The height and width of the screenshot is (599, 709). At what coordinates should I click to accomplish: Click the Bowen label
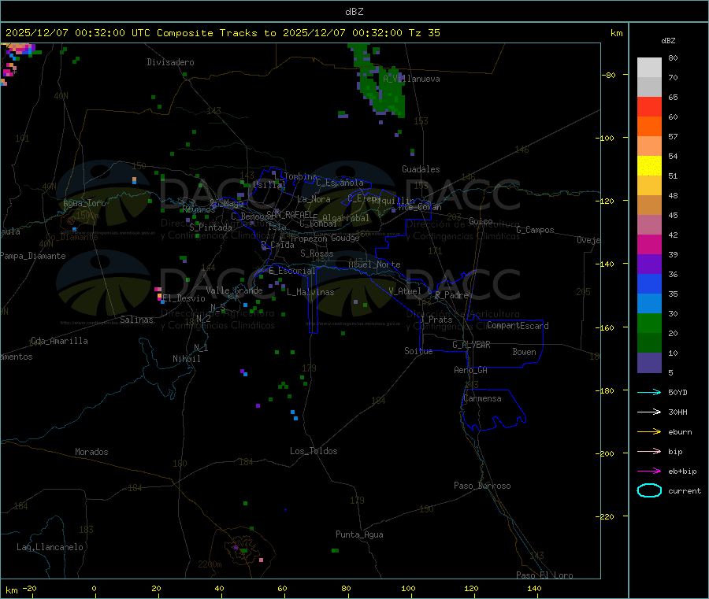pos(524,352)
